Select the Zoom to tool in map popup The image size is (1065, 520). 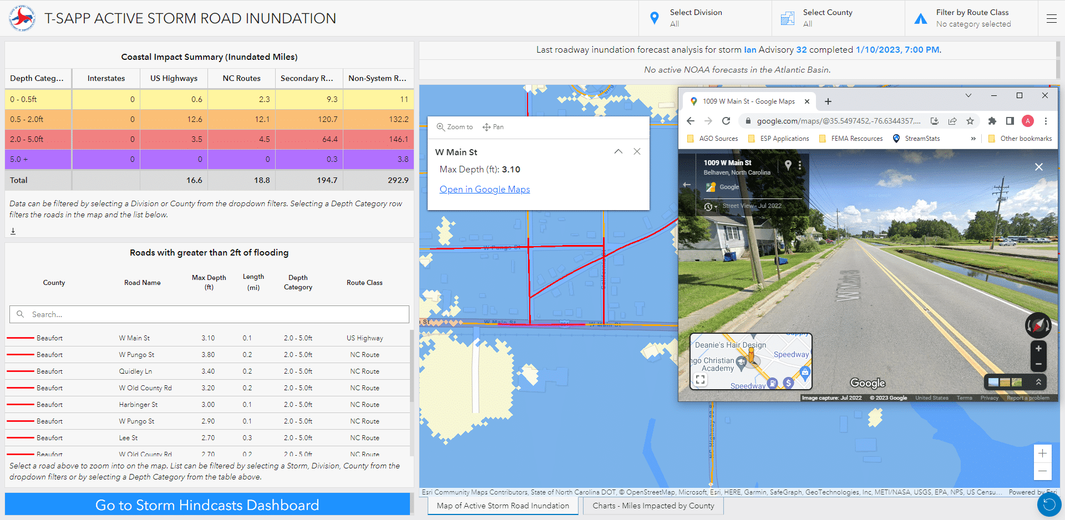(x=454, y=126)
